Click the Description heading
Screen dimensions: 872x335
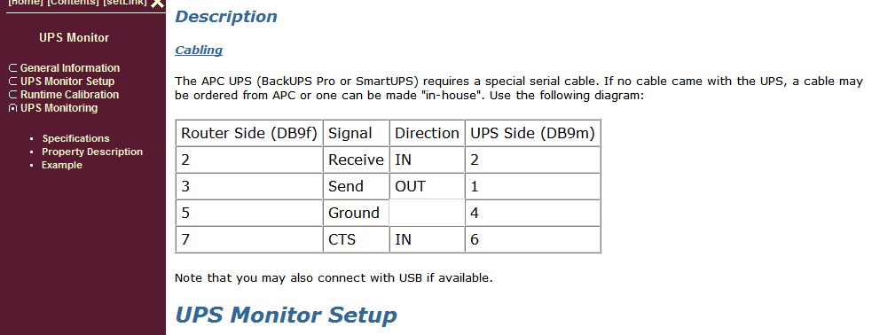click(x=226, y=17)
